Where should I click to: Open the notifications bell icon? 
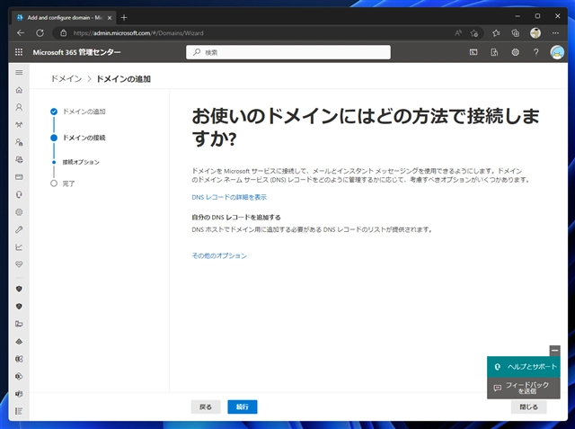point(495,52)
